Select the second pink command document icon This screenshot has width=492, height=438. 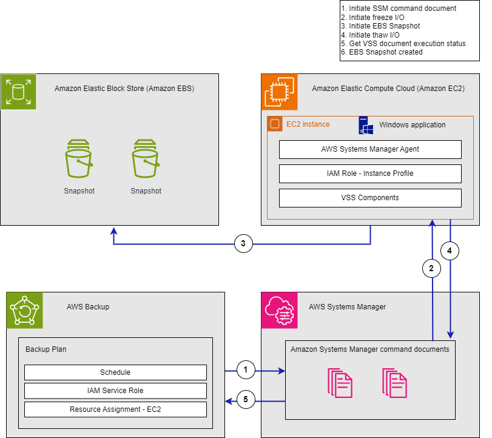point(394,383)
